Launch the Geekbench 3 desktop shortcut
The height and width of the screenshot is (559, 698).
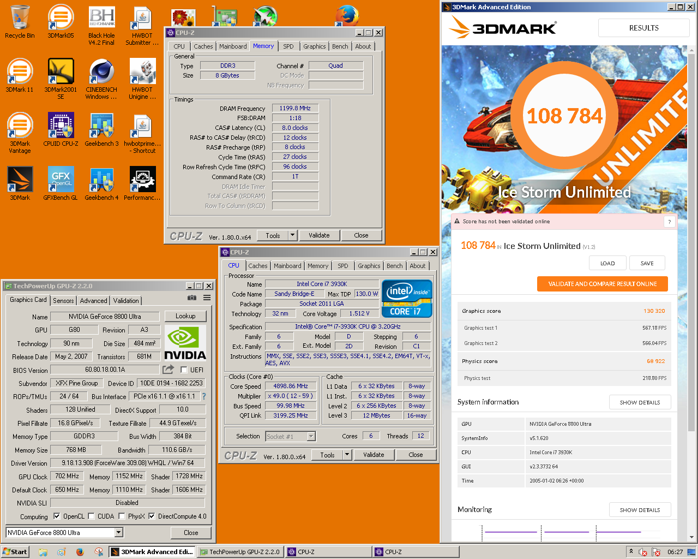pyautogui.click(x=101, y=129)
